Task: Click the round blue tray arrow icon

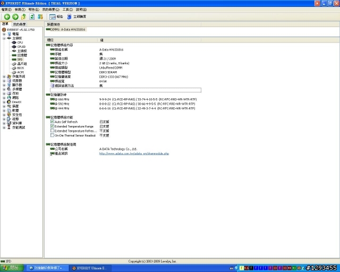Action: [x=236, y=268]
